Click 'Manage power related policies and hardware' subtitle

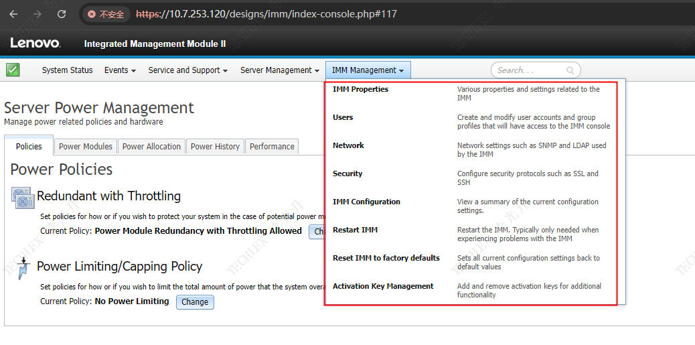click(x=83, y=121)
